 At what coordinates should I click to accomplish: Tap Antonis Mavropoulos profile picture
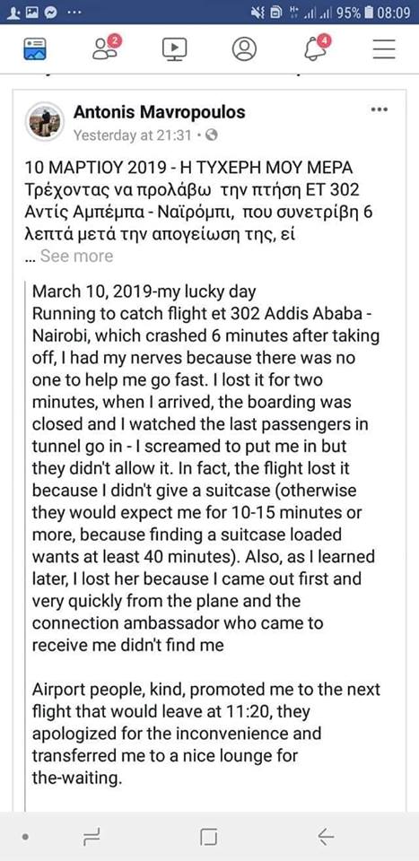coord(45,122)
